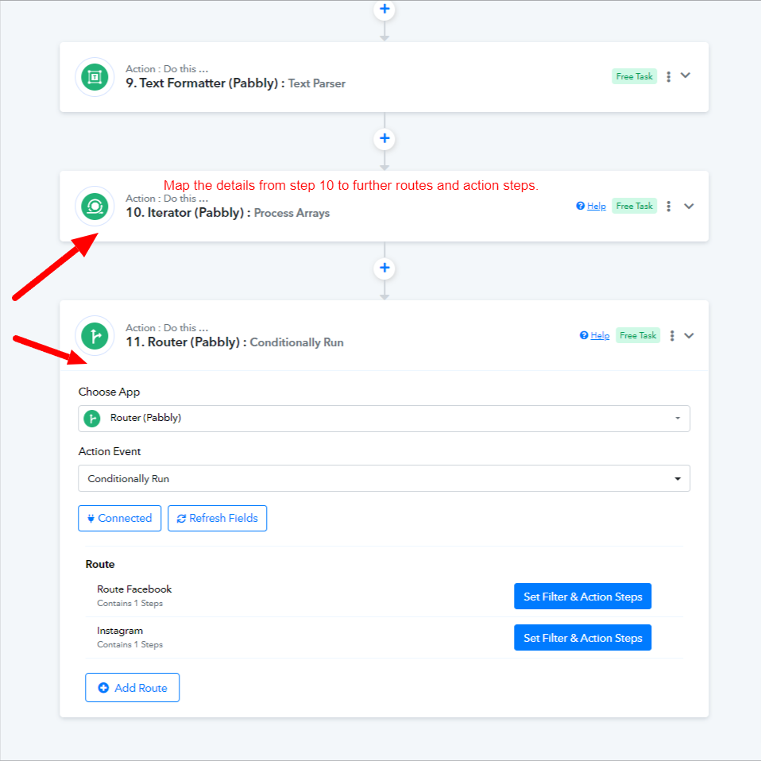Click Free Task badge on Text Formatter step
Image resolution: width=761 pixels, height=761 pixels.
(x=635, y=77)
